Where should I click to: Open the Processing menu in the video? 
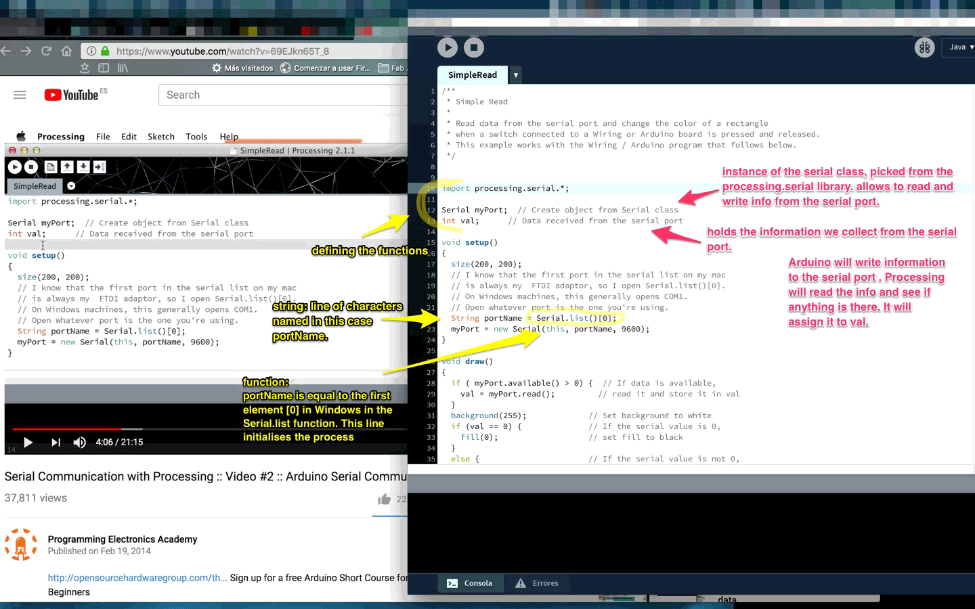61,137
